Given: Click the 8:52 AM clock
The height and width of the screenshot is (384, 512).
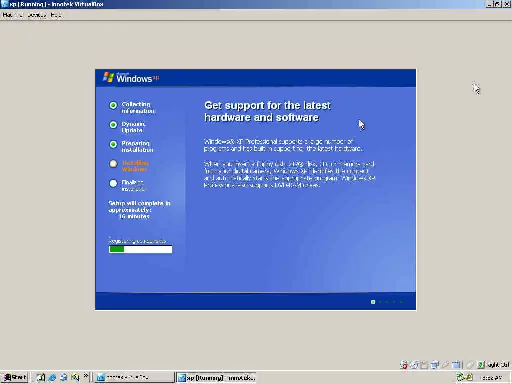Looking at the screenshot, I should click(x=492, y=378).
